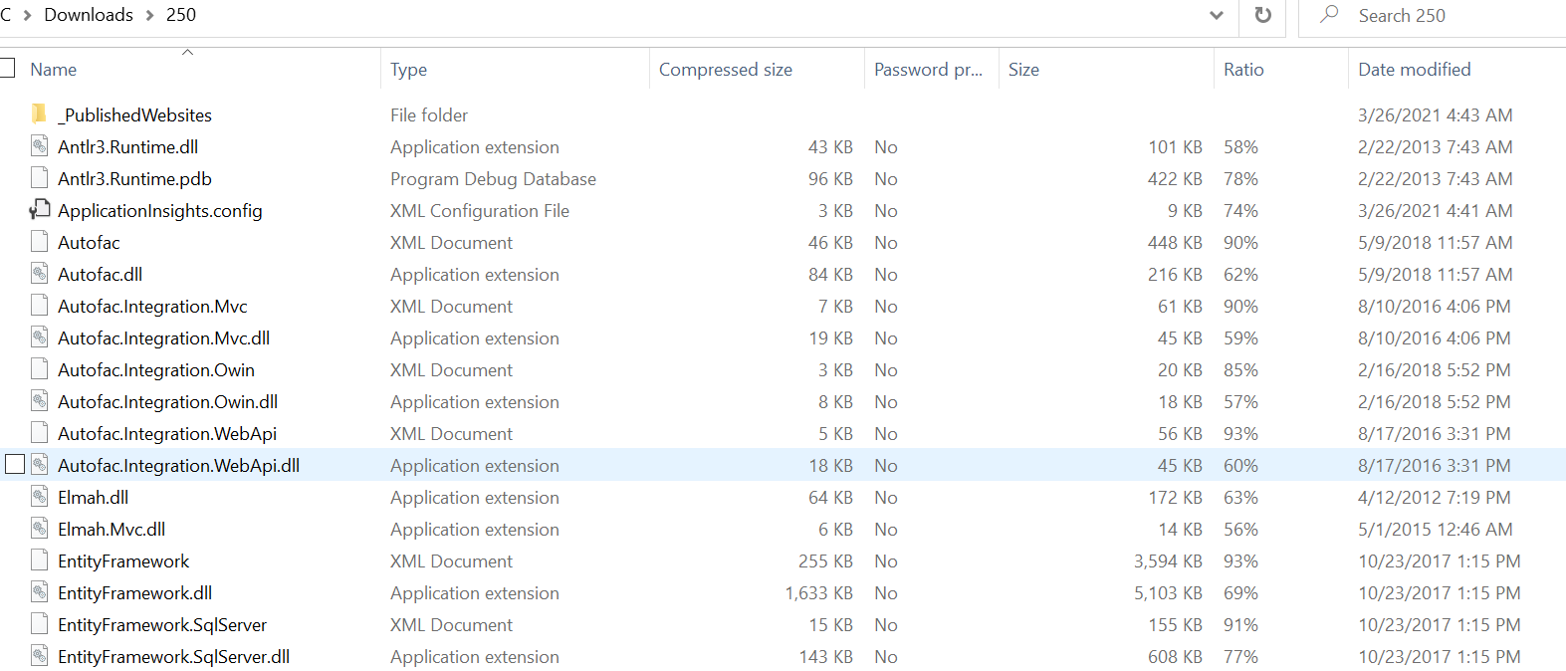Image resolution: width=1566 pixels, height=671 pixels.
Task: Select the EntityFramework.dll file name
Action: tap(134, 593)
